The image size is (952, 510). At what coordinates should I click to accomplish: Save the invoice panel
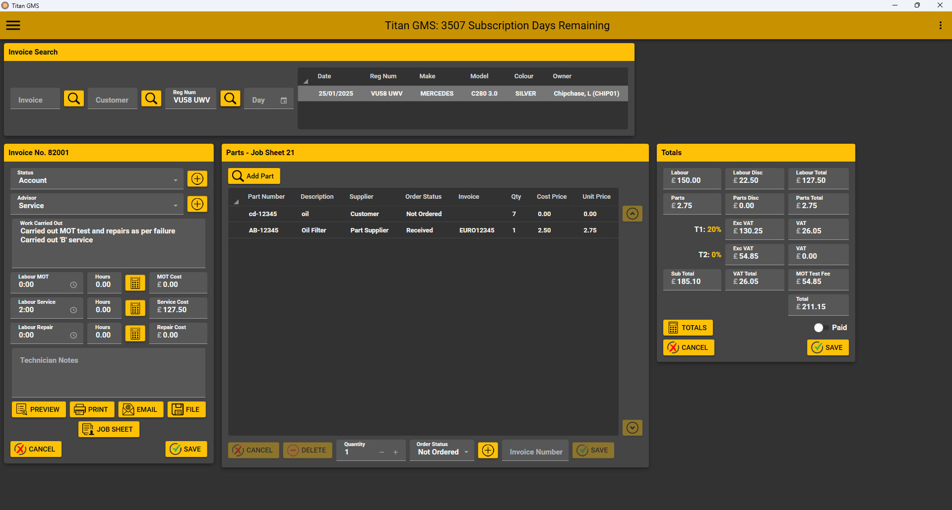pyautogui.click(x=186, y=449)
